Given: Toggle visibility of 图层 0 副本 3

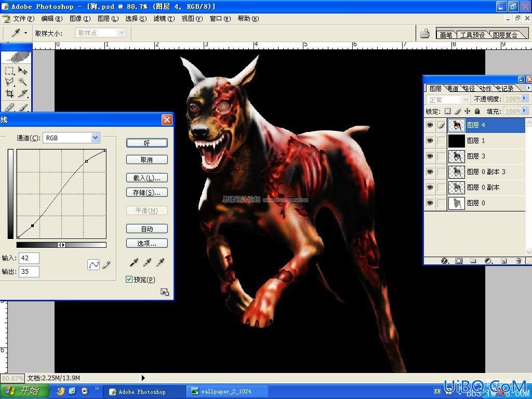Looking at the screenshot, I should click(x=430, y=171).
